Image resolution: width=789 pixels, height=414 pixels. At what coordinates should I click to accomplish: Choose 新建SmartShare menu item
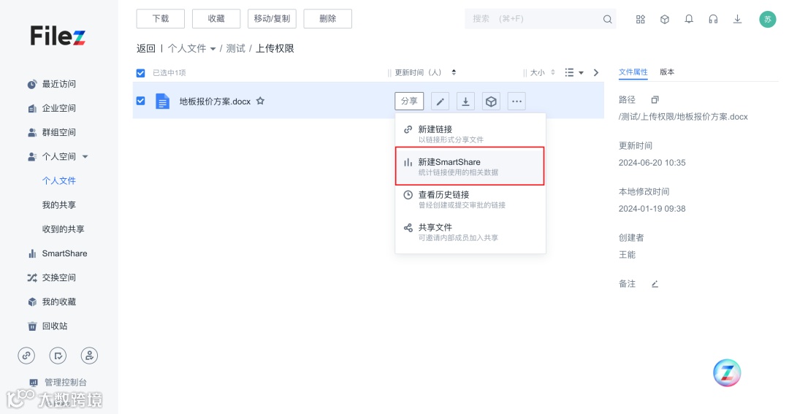[470, 166]
